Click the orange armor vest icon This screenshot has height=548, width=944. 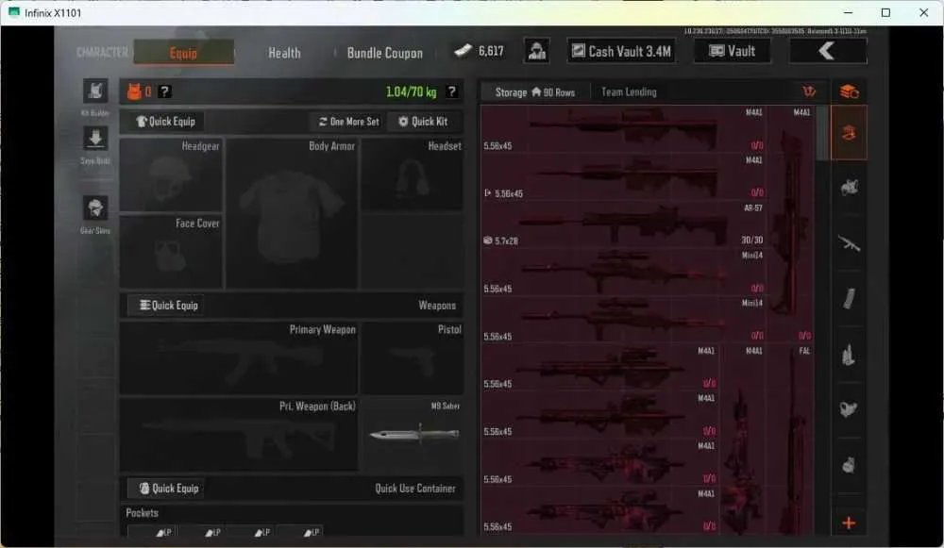134,91
